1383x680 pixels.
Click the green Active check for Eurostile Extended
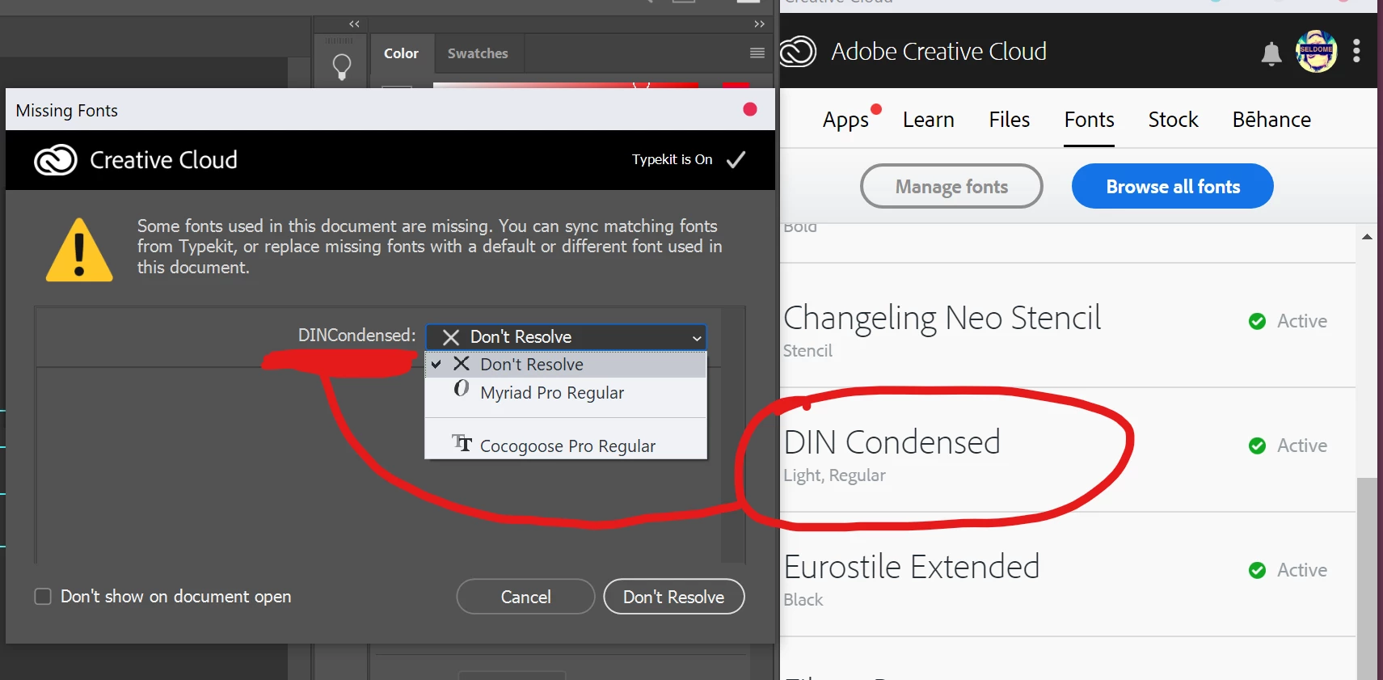click(1257, 570)
